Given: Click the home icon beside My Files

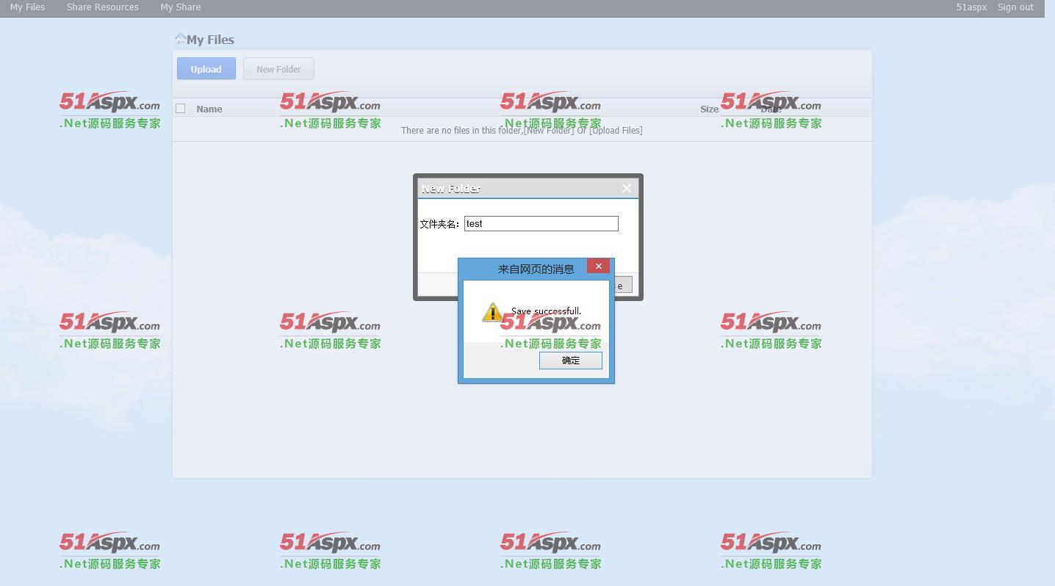Looking at the screenshot, I should point(180,39).
